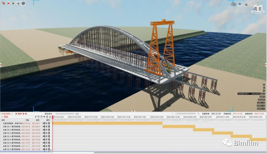Open the 4D进度模拟 dropdown
The image size is (267, 154).
pyautogui.click(x=6, y=114)
